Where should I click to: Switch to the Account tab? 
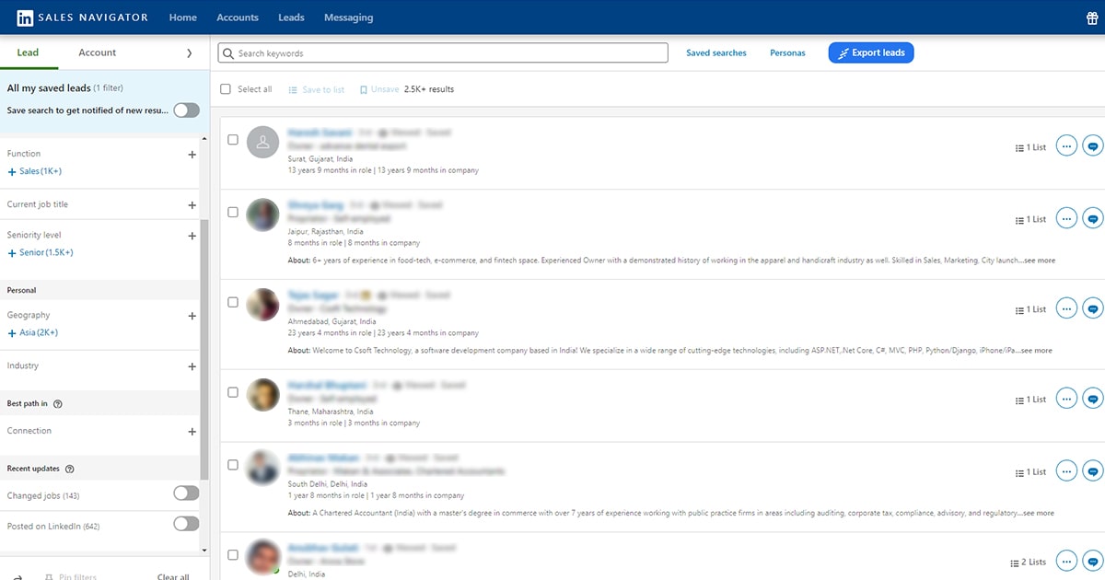97,52
